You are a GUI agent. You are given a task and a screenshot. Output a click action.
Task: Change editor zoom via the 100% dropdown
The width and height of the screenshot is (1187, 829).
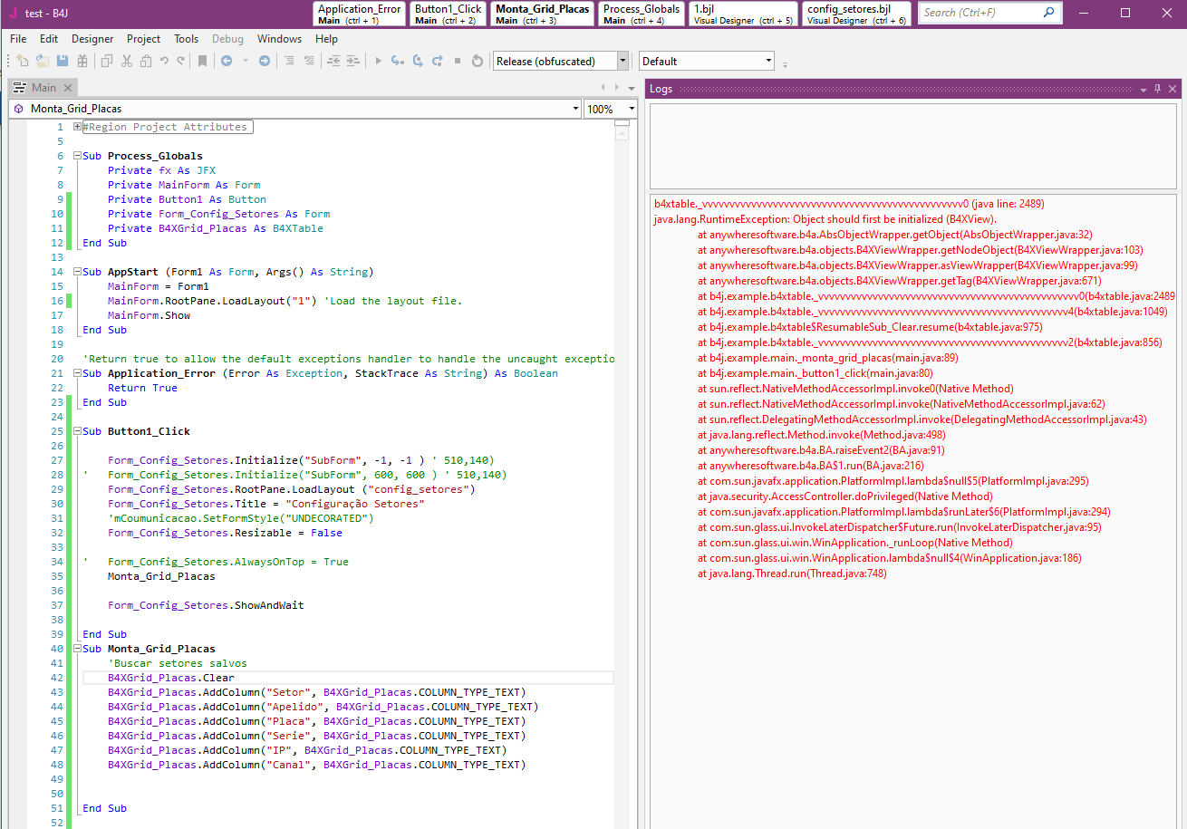[x=610, y=108]
